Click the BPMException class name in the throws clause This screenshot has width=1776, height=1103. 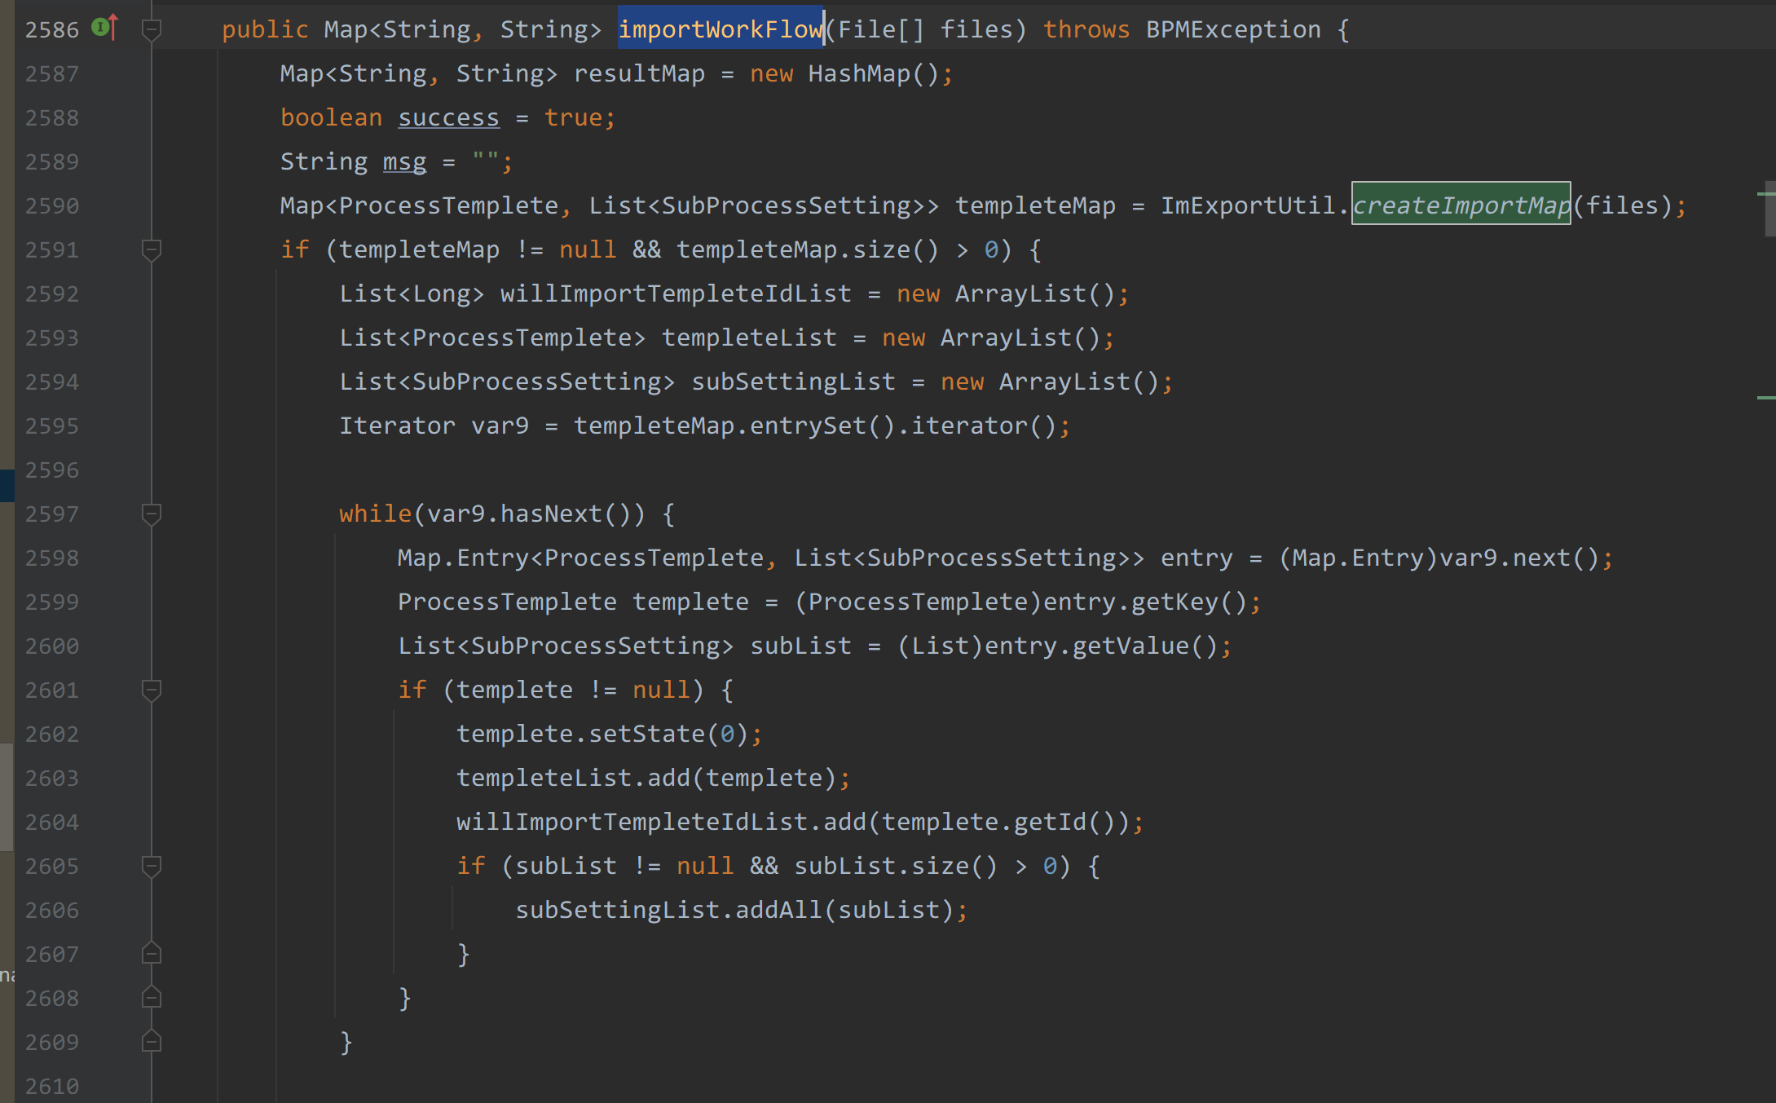pos(1232,29)
